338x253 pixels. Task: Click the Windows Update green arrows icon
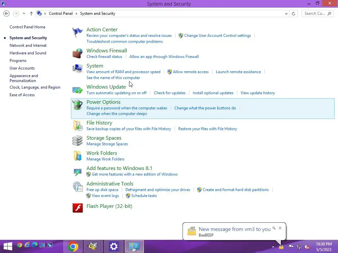point(77,90)
